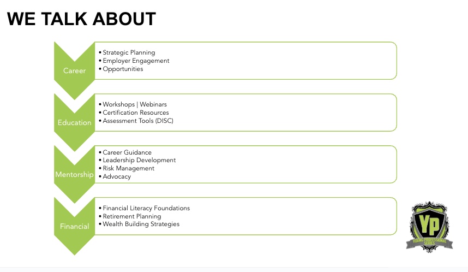
Task: Click empty area of Career content box
Action: coord(284,61)
